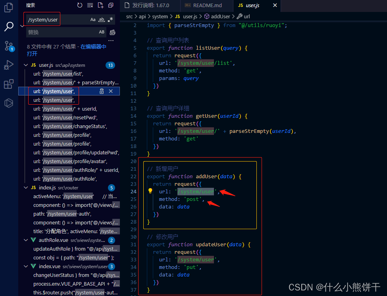
Task: Switch to the Release Notes 1.67.0 tab
Action: pyautogui.click(x=150, y=6)
